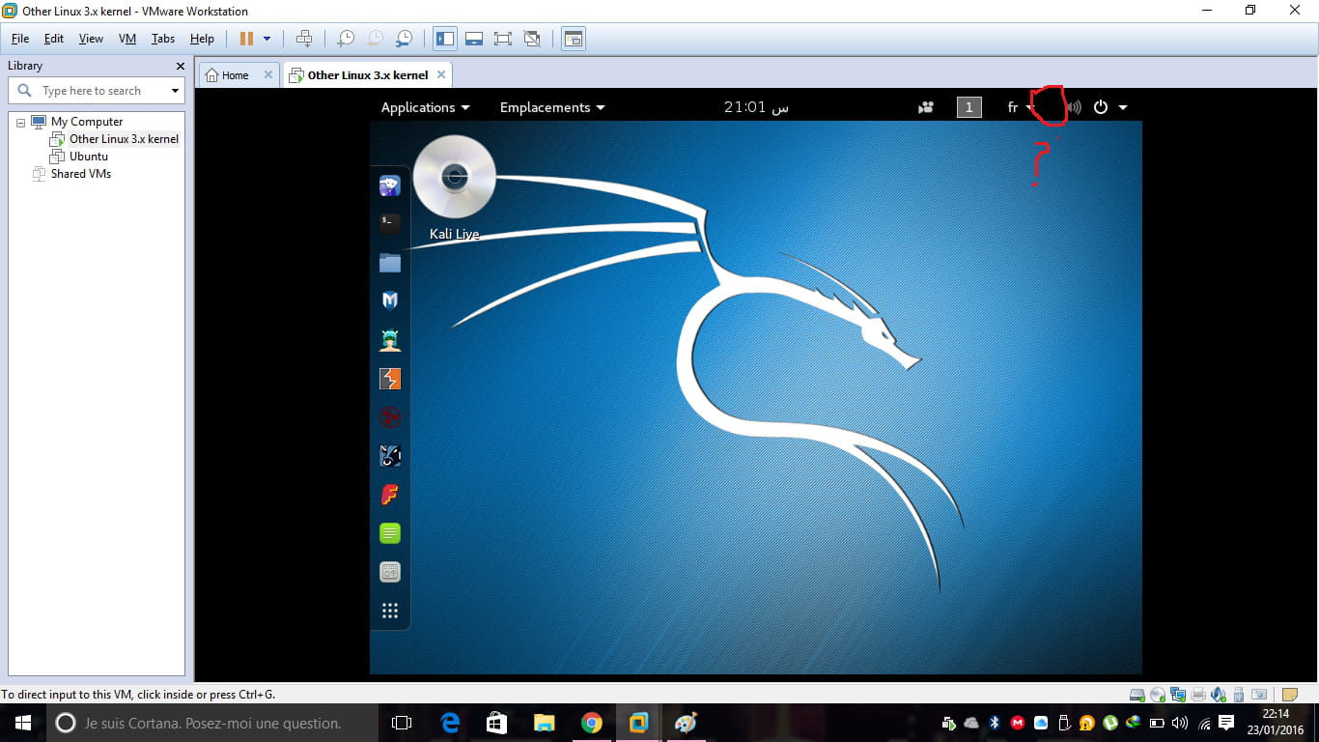
Task: Open Chrome from Windows taskbar
Action: [592, 723]
